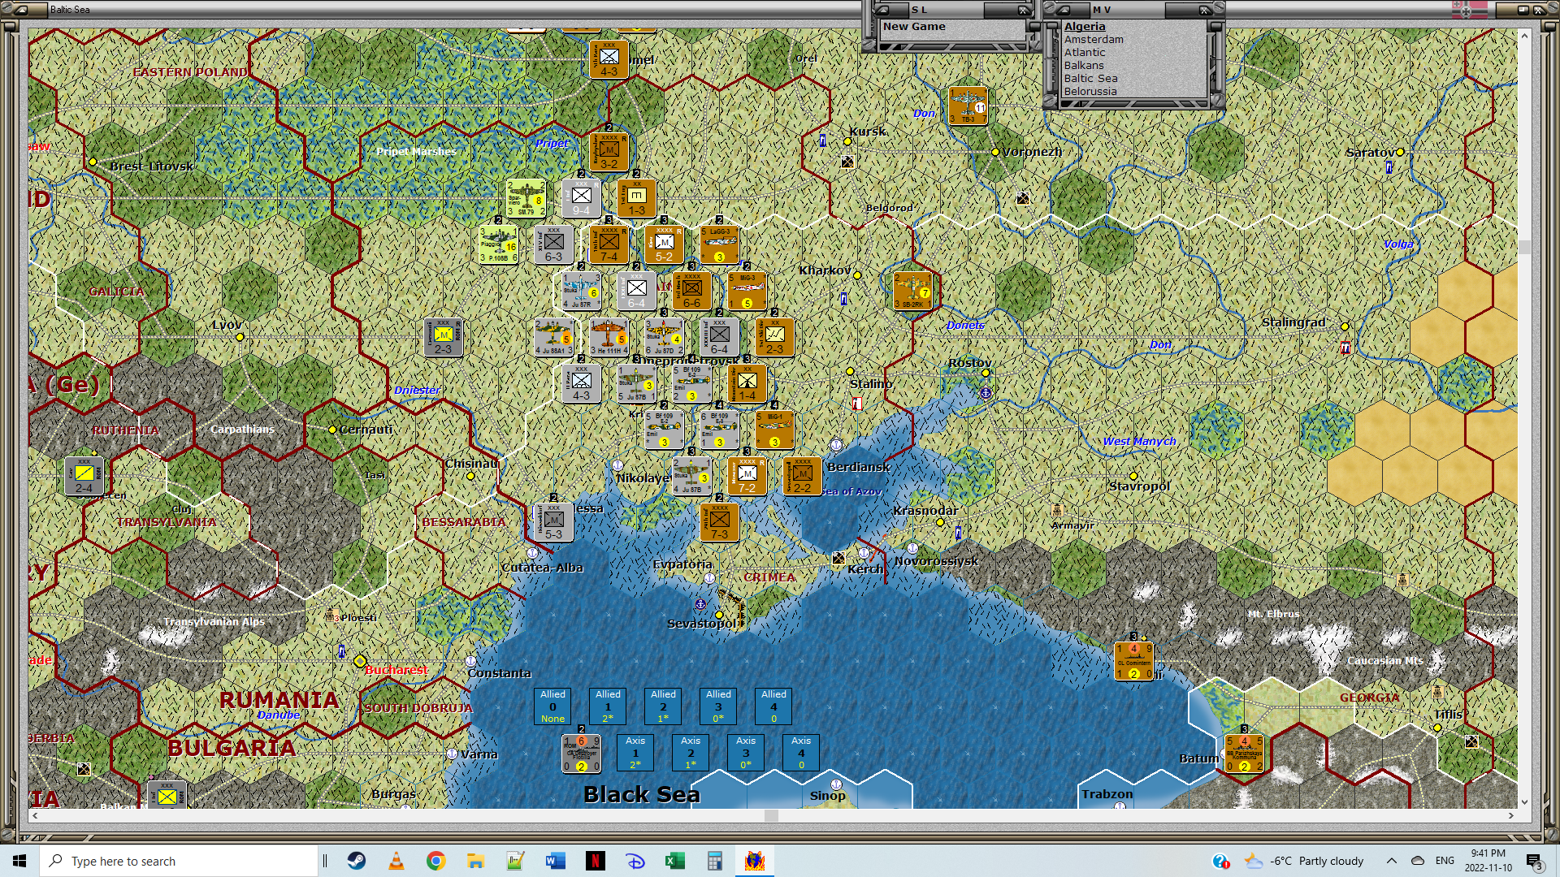Choose Balkans in the map view list

1084,65
